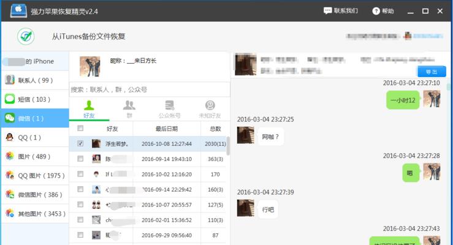
Task: Select 微信 (1) category
Action: (35, 118)
